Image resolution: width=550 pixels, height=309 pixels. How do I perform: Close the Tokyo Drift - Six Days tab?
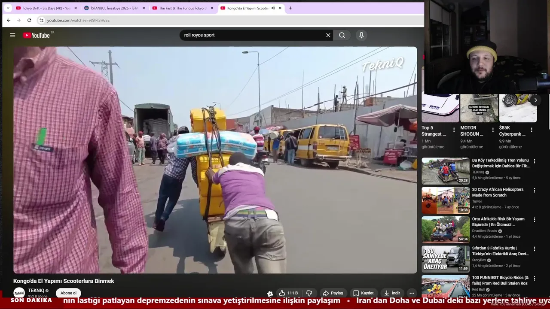(76, 8)
